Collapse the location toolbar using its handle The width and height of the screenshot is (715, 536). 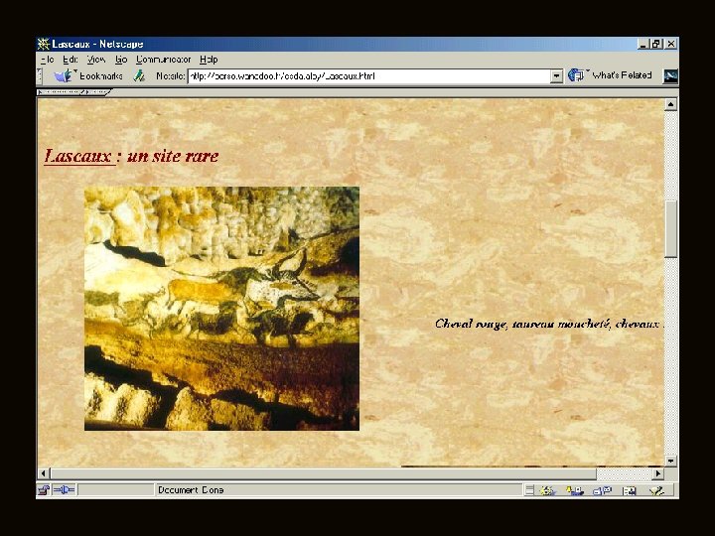point(40,76)
